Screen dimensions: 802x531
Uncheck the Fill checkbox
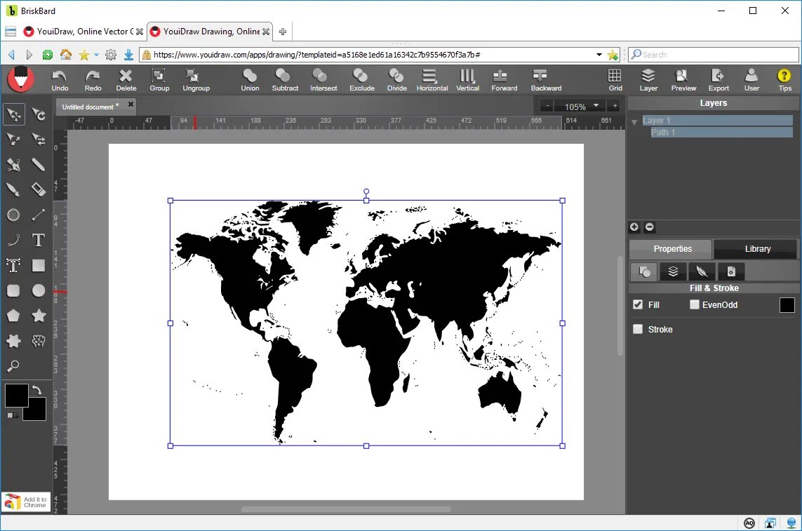[638, 304]
